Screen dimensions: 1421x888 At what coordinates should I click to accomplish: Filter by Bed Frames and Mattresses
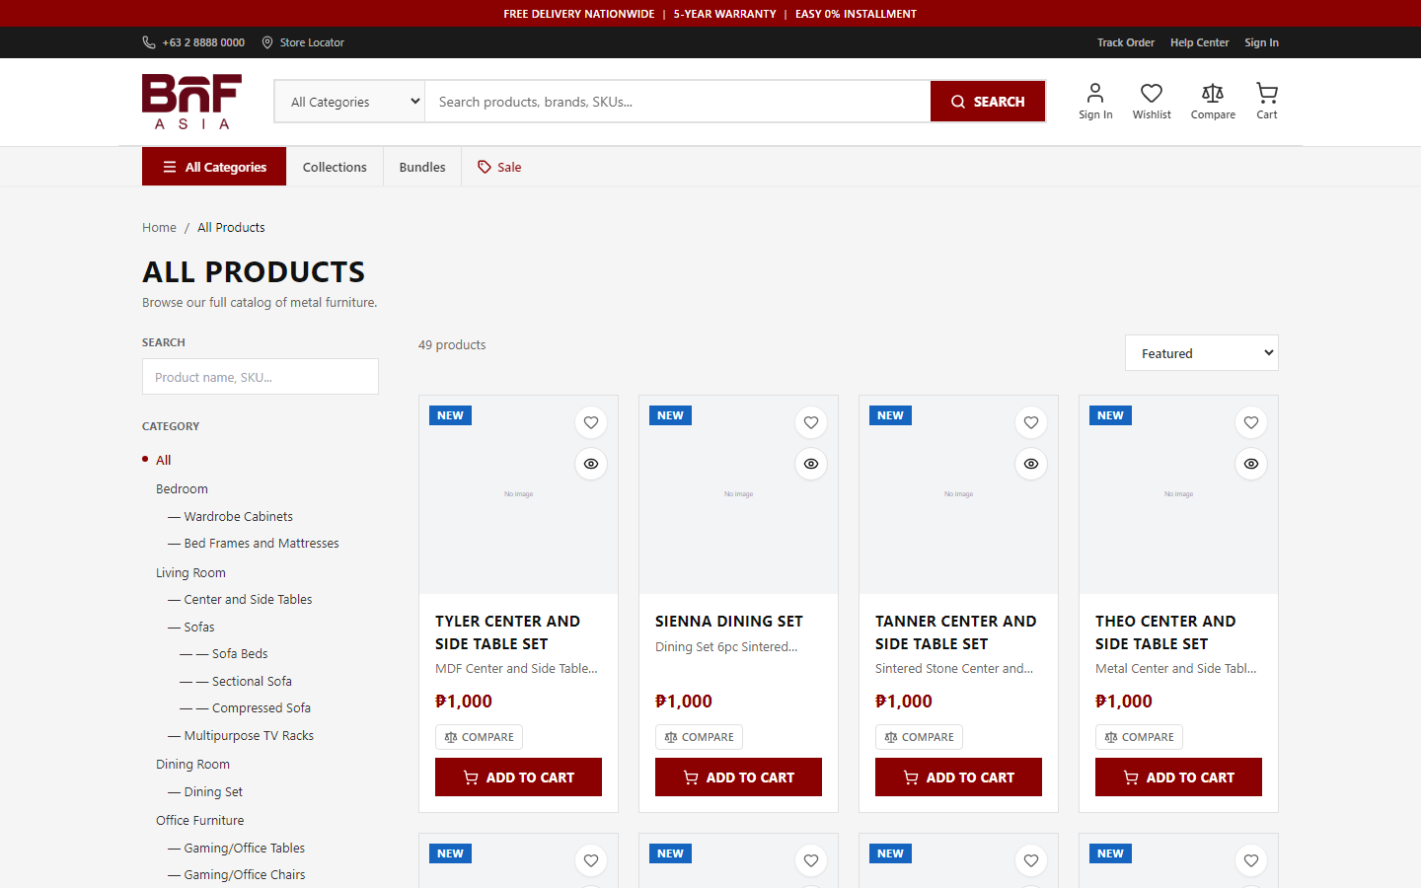[254, 543]
